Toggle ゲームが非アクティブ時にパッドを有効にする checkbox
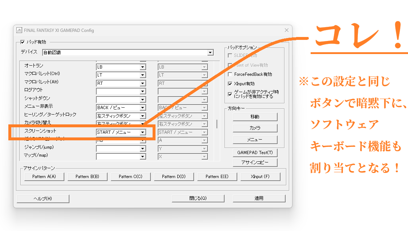408x231 pixels. (x=230, y=94)
